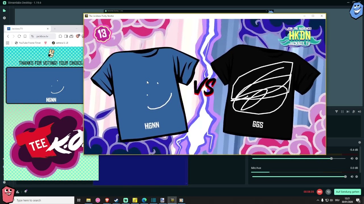Viewport: 364px width, 204px height.
Task: Click the Streamlabs smiley avatar top right
Action: pos(356,10)
